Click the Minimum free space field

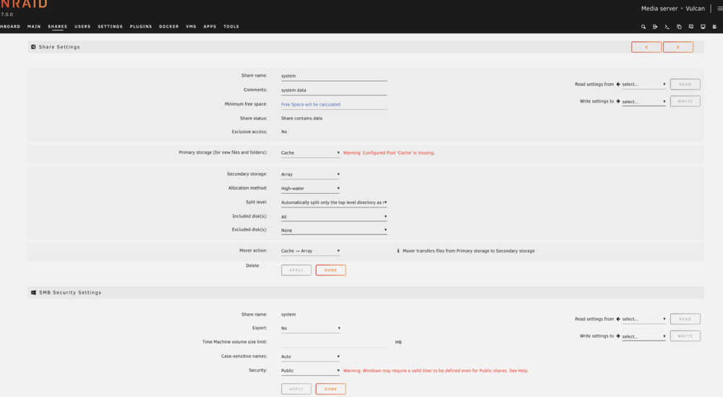[x=334, y=105]
